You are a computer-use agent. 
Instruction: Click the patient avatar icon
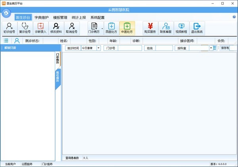coord(17,40)
